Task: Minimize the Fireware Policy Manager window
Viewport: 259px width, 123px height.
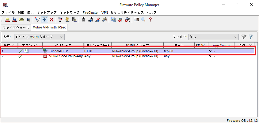Action: pos(223,5)
